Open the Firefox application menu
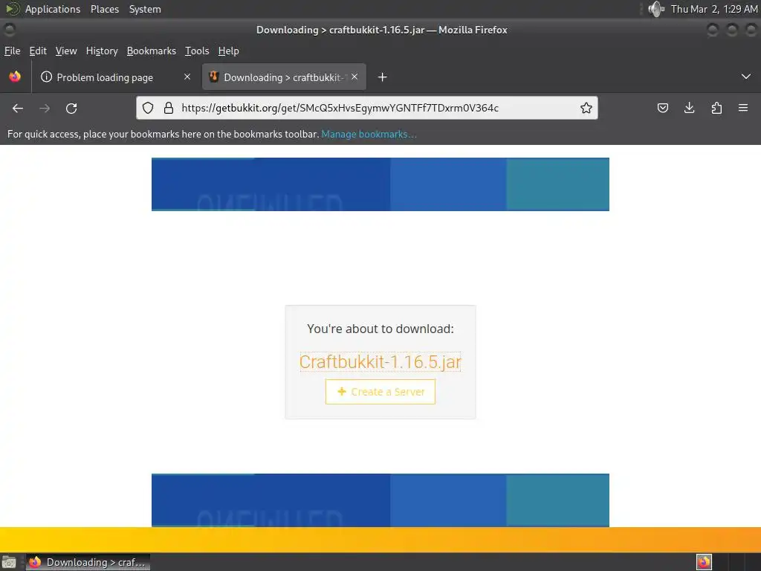Viewport: 761px width, 571px height. click(x=743, y=108)
